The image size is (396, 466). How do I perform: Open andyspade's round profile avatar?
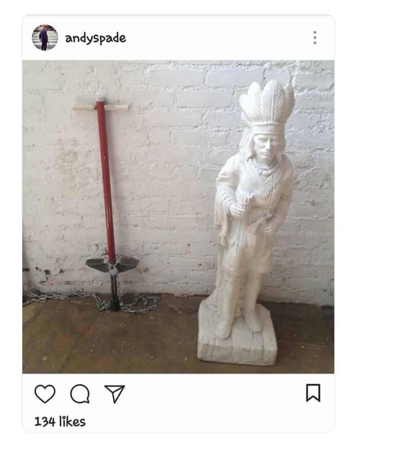pos(45,38)
